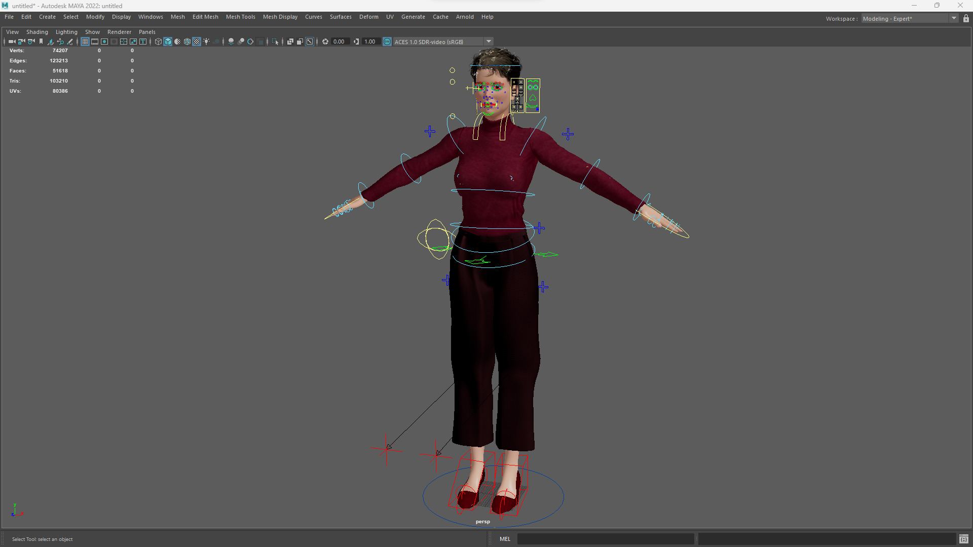Open the panel Renderer menu
Image resolution: width=973 pixels, height=547 pixels.
[x=119, y=32]
